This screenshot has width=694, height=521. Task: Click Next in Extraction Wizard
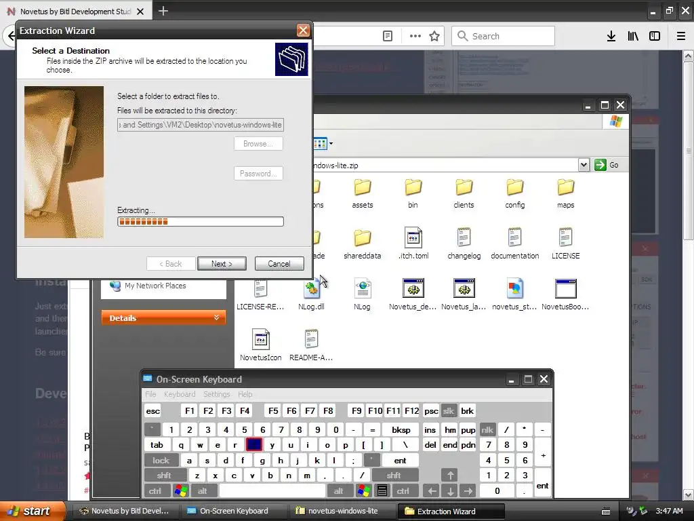[x=222, y=264]
